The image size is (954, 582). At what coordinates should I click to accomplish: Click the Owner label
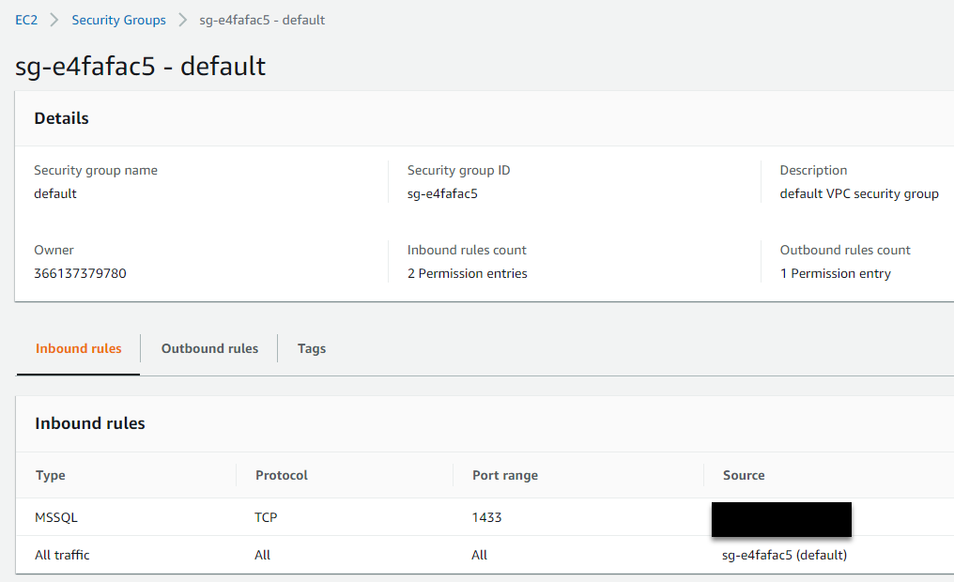54,250
